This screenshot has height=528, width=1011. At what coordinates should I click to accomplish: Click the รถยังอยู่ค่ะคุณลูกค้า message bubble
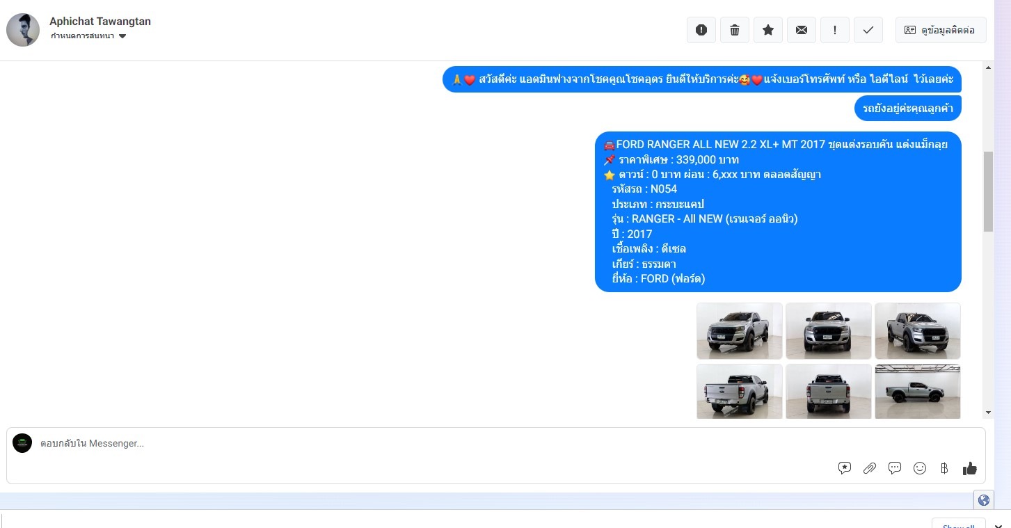click(x=908, y=108)
